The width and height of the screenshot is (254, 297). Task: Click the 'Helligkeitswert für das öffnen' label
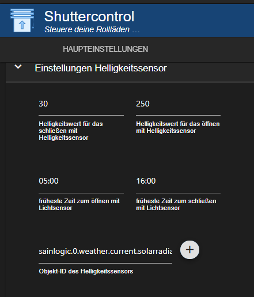point(178,127)
